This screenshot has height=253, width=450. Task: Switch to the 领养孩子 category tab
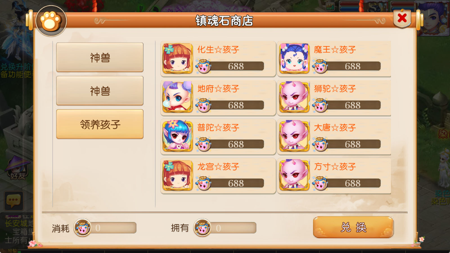(100, 124)
